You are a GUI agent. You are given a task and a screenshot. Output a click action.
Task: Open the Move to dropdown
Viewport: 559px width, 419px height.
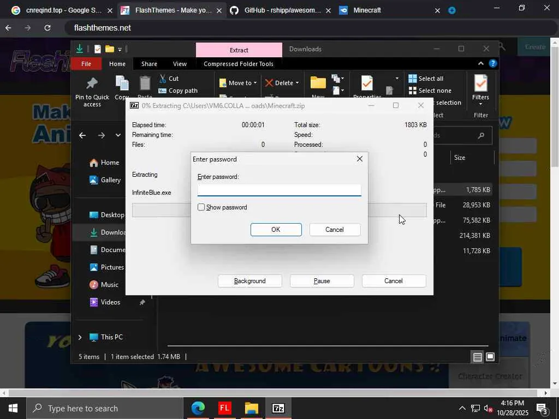(x=238, y=83)
